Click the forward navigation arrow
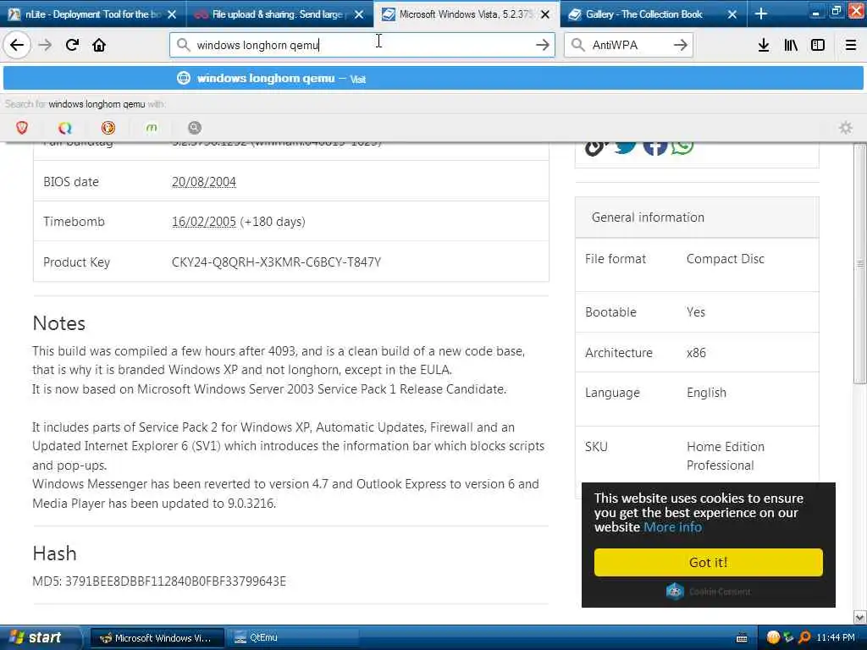Image resolution: width=867 pixels, height=650 pixels. 46,46
